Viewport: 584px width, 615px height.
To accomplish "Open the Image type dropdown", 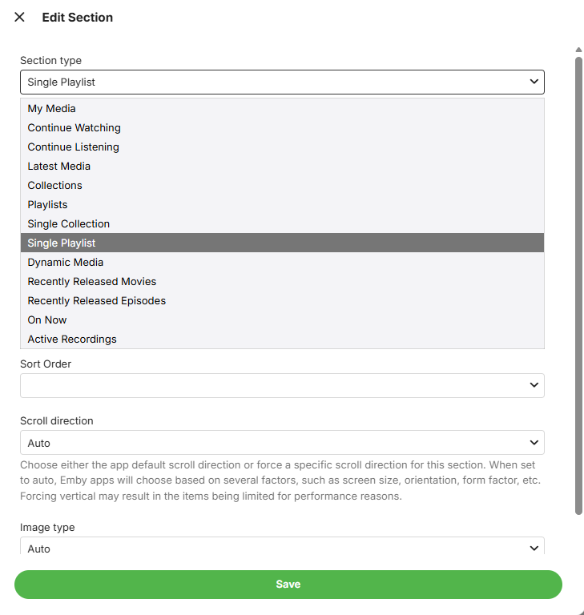I will point(282,548).
